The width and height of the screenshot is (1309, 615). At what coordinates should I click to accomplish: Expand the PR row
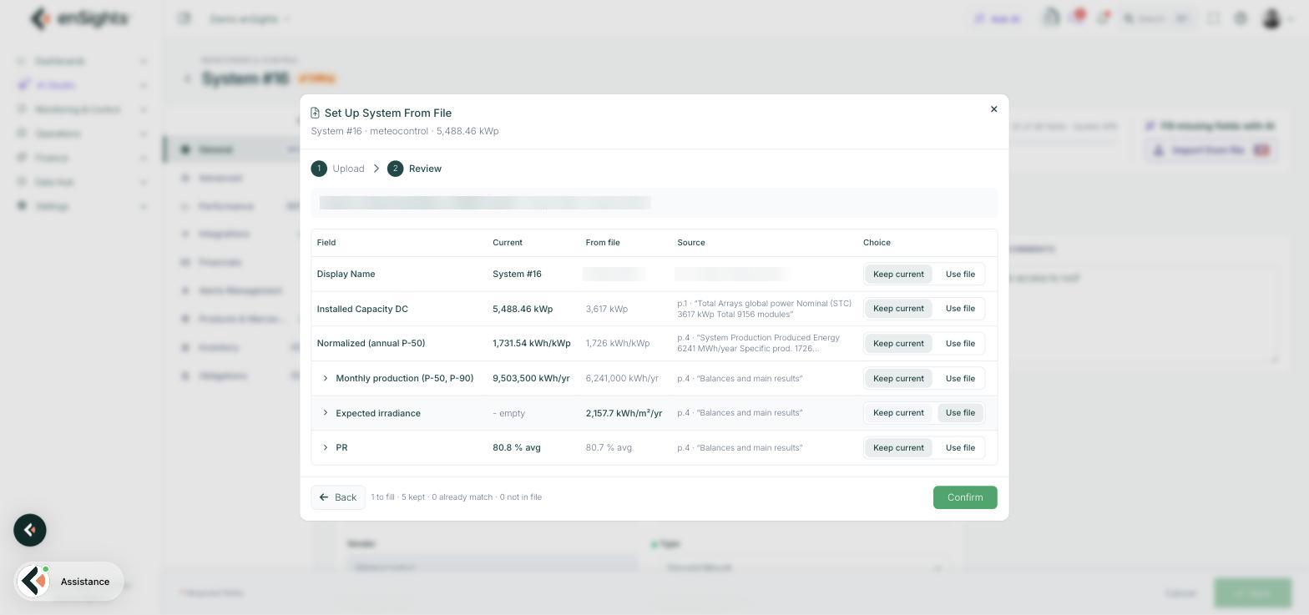click(x=326, y=448)
